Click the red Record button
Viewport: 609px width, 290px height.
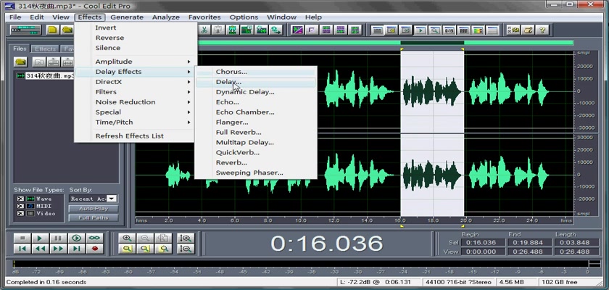point(94,249)
